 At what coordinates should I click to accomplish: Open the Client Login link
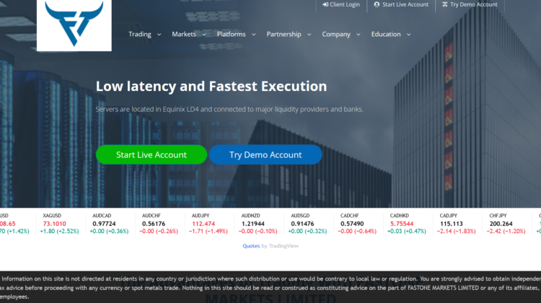[344, 4]
